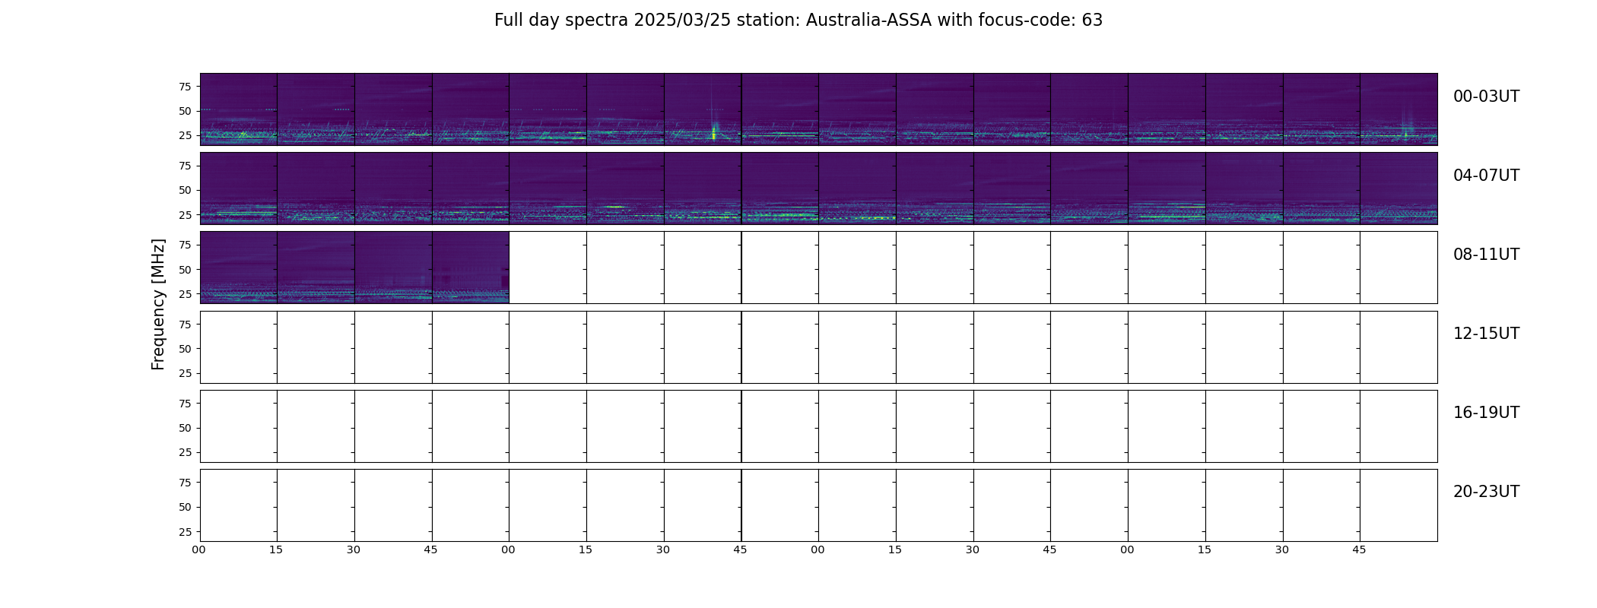Select the "00-03UT" row label
Viewport: 1597px width, 608px height.
(1486, 97)
